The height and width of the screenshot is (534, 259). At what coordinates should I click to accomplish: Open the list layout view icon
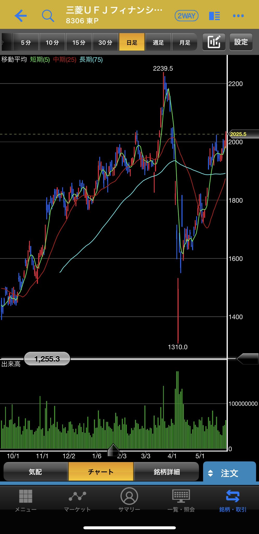215,16
